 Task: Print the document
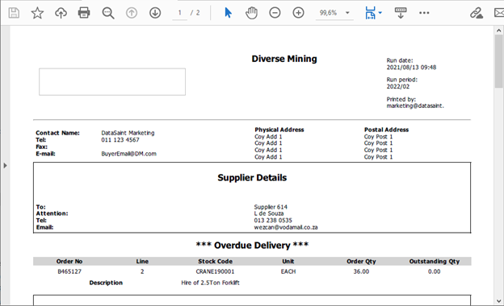pyautogui.click(x=84, y=13)
